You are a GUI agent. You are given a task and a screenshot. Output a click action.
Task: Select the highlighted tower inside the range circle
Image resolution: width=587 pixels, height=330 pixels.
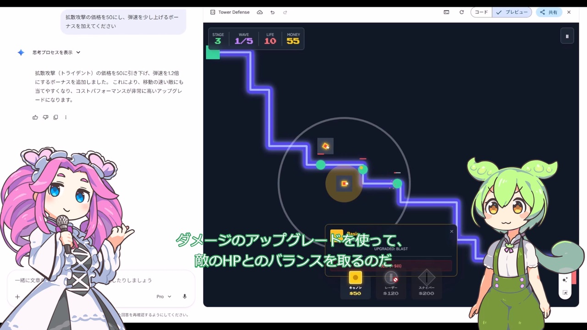pyautogui.click(x=344, y=184)
